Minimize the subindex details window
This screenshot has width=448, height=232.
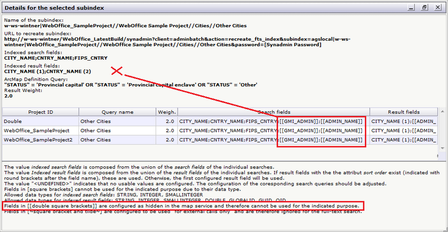point(412,8)
